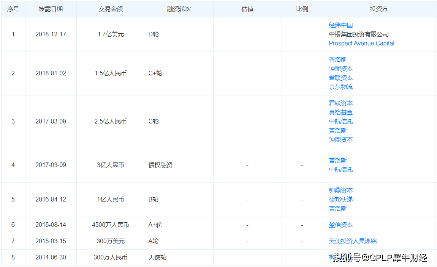Click the 投资方 column header
The height and width of the screenshot is (267, 437).
coord(379,9)
